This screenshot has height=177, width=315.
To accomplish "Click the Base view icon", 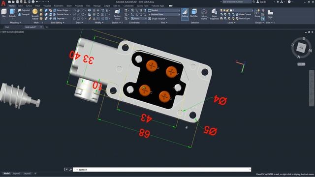I will [x=270, y=14].
